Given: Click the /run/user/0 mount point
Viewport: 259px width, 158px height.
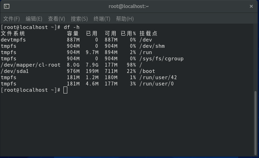Looking at the screenshot, I should [157, 84].
